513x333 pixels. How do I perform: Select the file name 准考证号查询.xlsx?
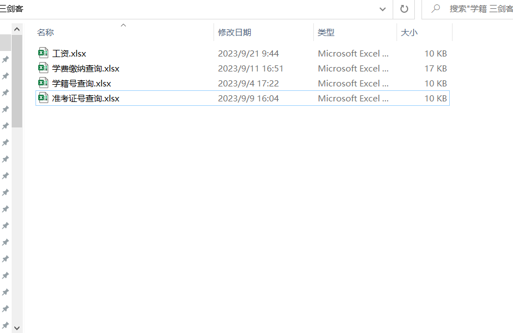[x=86, y=99]
